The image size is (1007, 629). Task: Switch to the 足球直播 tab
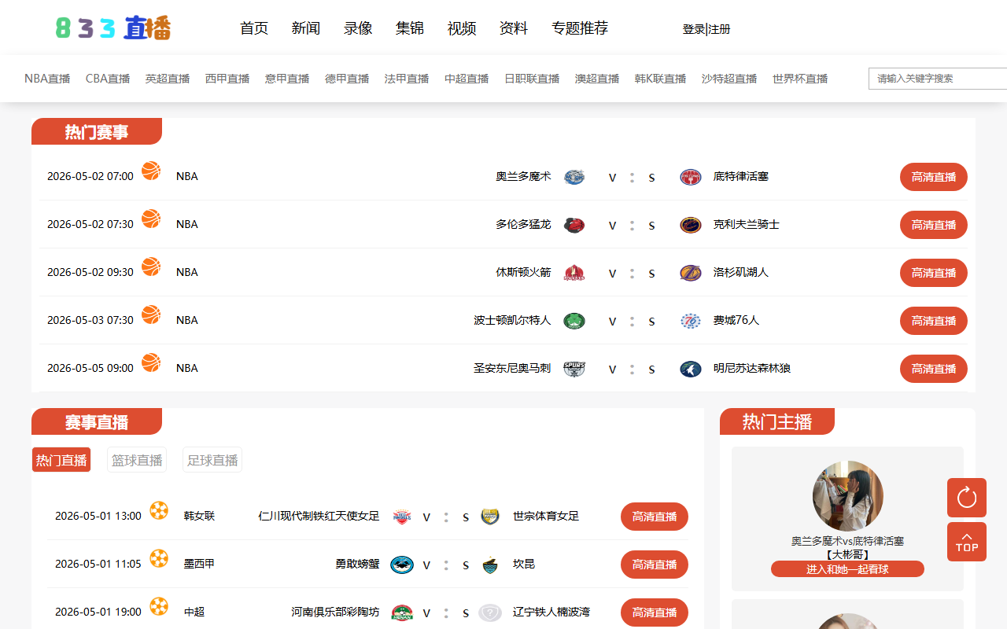tap(212, 460)
